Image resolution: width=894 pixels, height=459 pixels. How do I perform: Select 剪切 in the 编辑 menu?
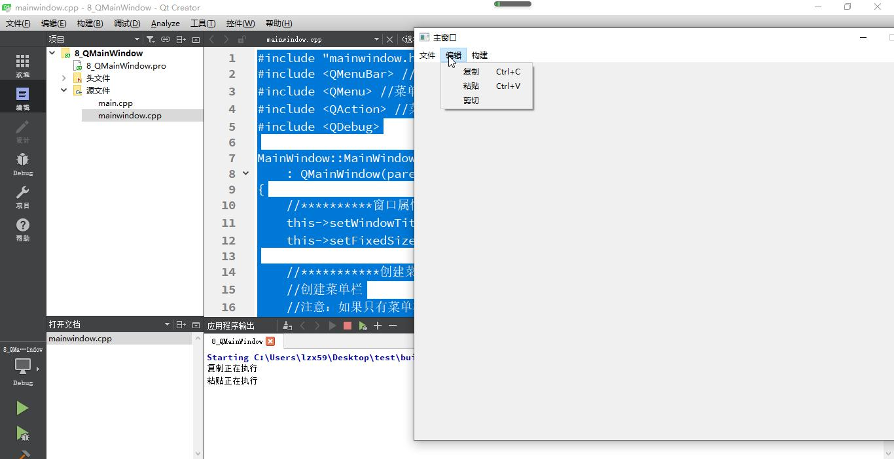click(x=471, y=100)
